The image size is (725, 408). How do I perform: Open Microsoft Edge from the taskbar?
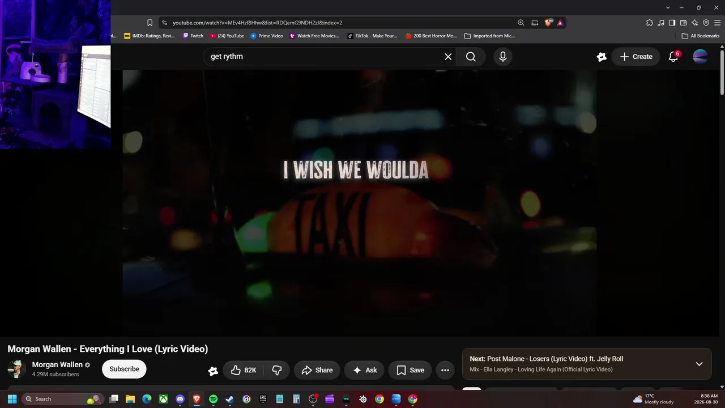(147, 399)
